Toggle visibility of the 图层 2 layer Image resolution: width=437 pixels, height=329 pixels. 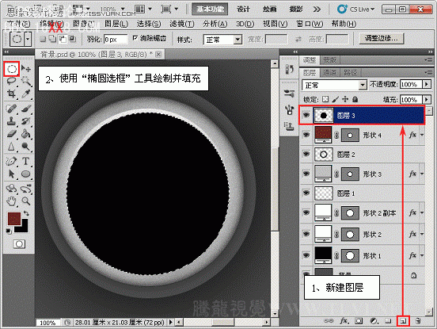[x=306, y=154]
